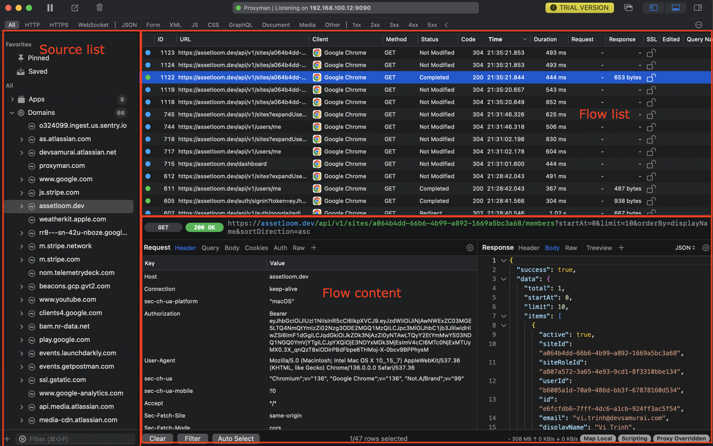This screenshot has height=446, width=713.
Task: Open the Map Local tool
Action: (x=598, y=439)
